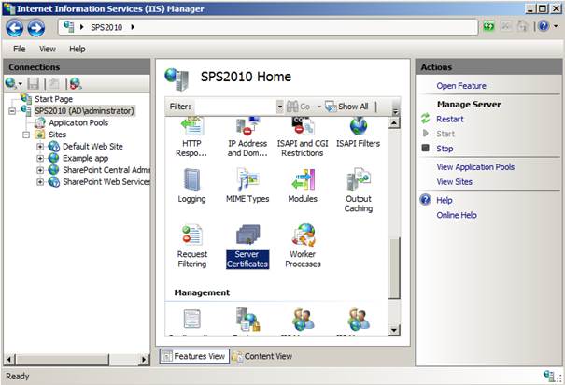Screen dimensions: 565x385
Task: Go back with the blue Back arrow
Action: (x=15, y=28)
